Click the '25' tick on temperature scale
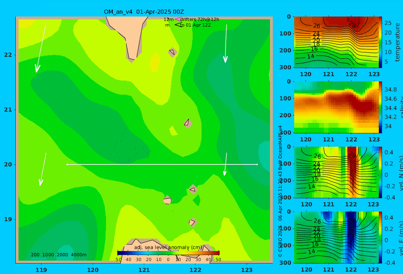This screenshot has height=274, width=403. click(x=388, y=23)
